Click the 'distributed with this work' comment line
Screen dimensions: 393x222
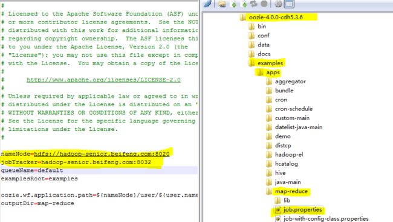[x=100, y=30]
